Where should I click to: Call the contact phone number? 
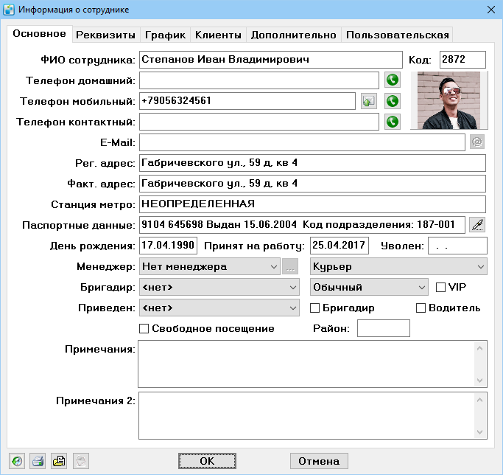393,122
